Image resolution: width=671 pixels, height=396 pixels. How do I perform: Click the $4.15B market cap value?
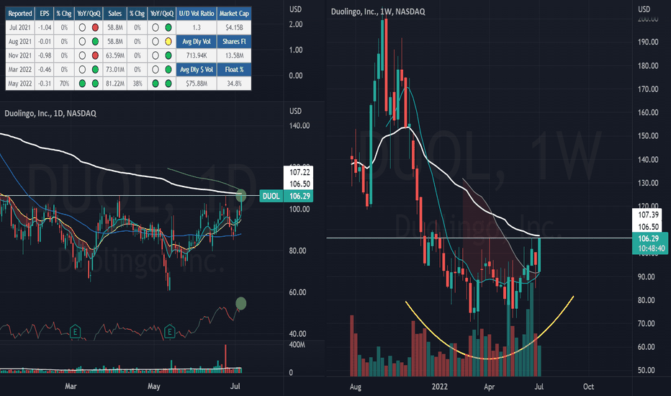pyautogui.click(x=234, y=27)
